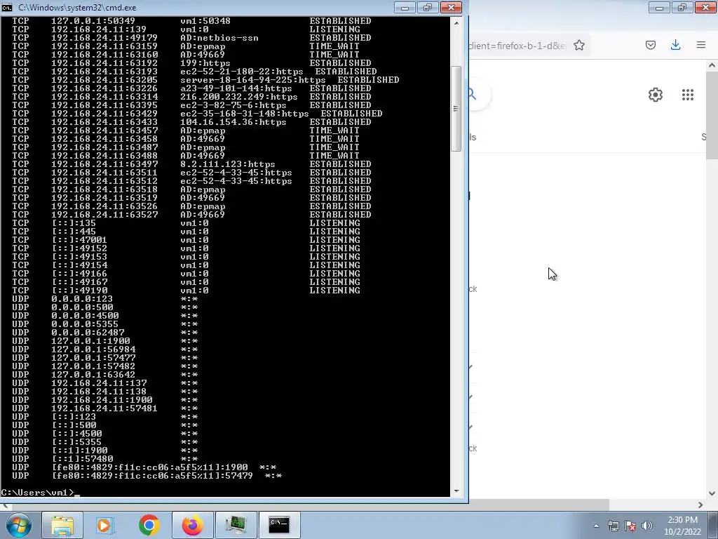718x539 pixels.
Task: Click UDP address 127.0.0.1:56984
Action: pos(93,350)
